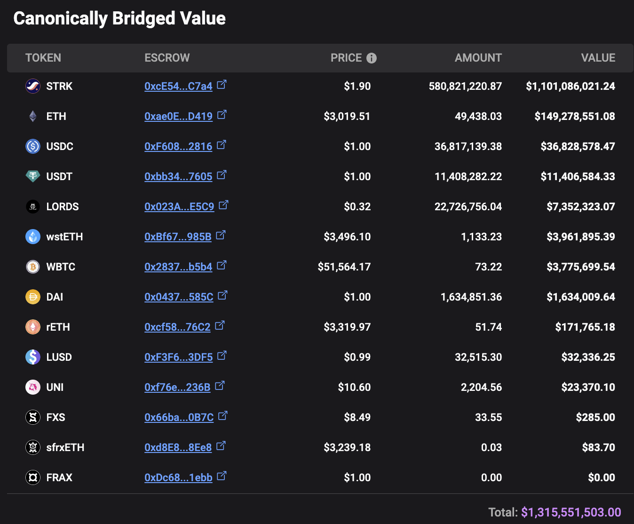634x524 pixels.
Task: Open external link icon beside USDC escrow
Action: (x=222, y=145)
